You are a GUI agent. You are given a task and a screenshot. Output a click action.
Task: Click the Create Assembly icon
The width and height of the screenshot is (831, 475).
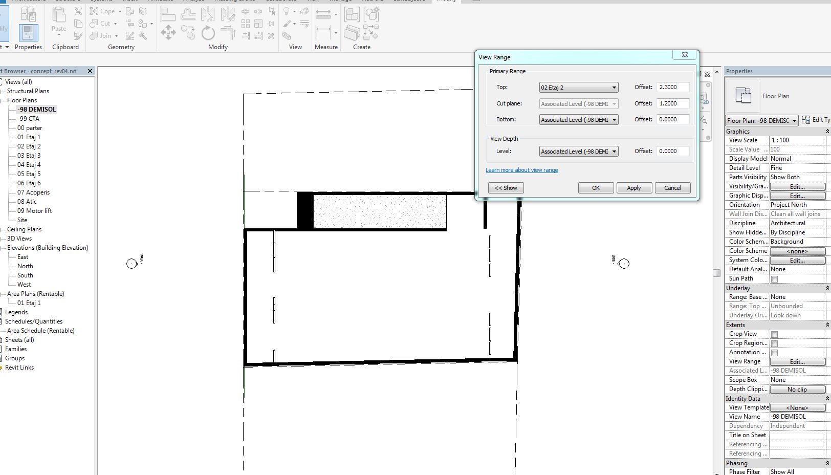352,14
